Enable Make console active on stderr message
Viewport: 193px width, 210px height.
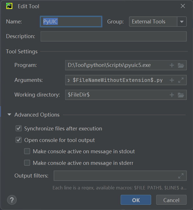pos(27,163)
